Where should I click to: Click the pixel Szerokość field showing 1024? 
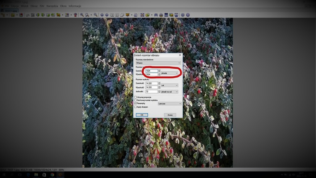(152, 71)
